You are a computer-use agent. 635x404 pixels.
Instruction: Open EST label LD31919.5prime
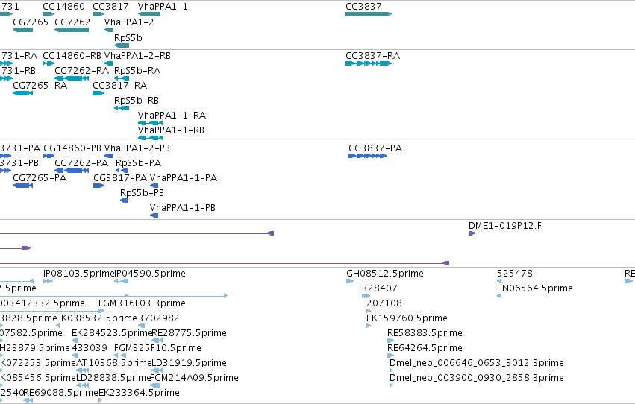[x=189, y=363]
